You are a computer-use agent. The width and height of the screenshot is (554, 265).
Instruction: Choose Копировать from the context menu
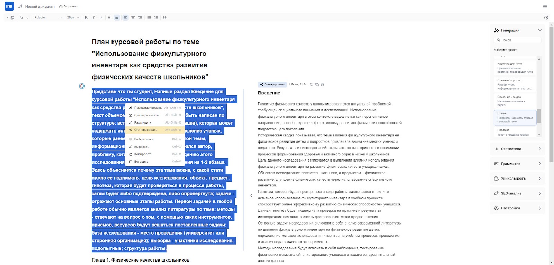pos(155,154)
